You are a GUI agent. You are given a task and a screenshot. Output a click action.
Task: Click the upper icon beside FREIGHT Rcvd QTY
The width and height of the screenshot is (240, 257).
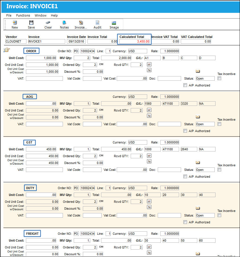[149, 247]
